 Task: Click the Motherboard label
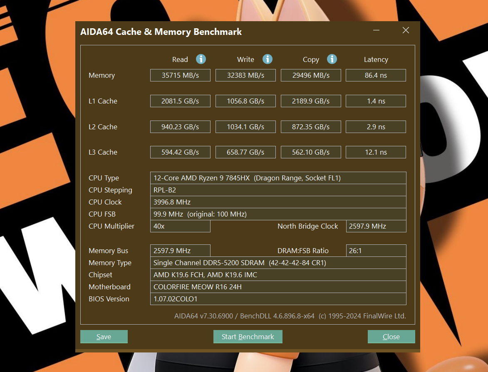click(109, 287)
